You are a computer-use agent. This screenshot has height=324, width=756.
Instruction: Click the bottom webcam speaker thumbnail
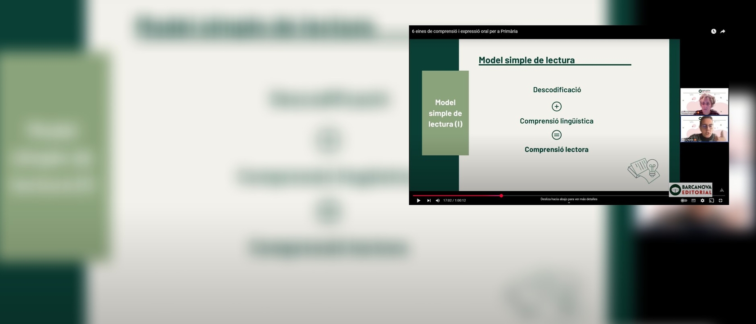click(x=704, y=129)
